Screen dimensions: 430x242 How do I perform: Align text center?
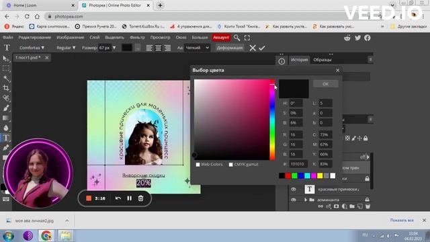coord(159,48)
